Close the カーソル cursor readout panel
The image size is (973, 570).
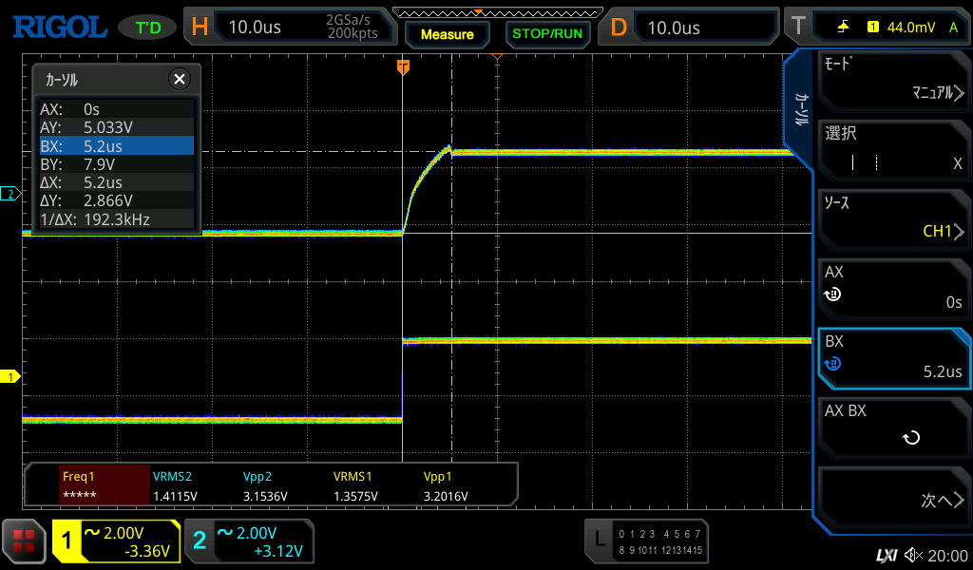point(179,80)
